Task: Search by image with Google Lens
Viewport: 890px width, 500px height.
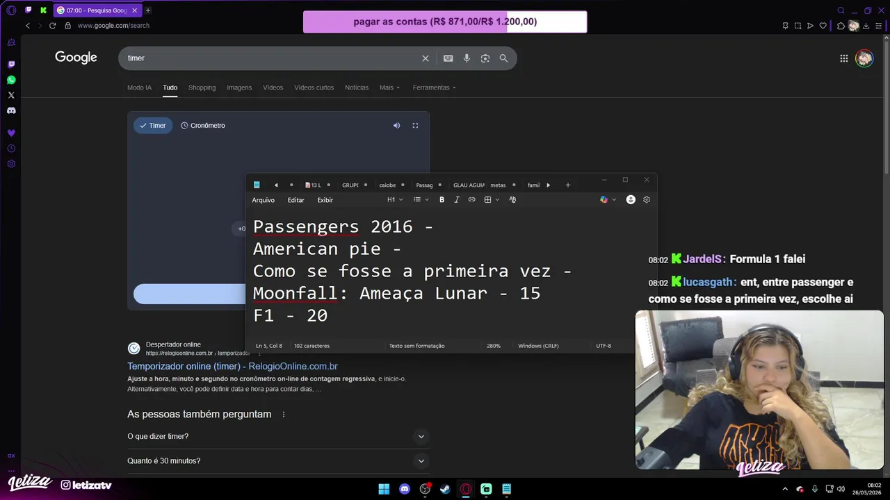Action: (485, 58)
